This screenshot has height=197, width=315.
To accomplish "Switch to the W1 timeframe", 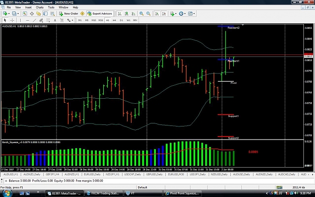I will point(129,20).
